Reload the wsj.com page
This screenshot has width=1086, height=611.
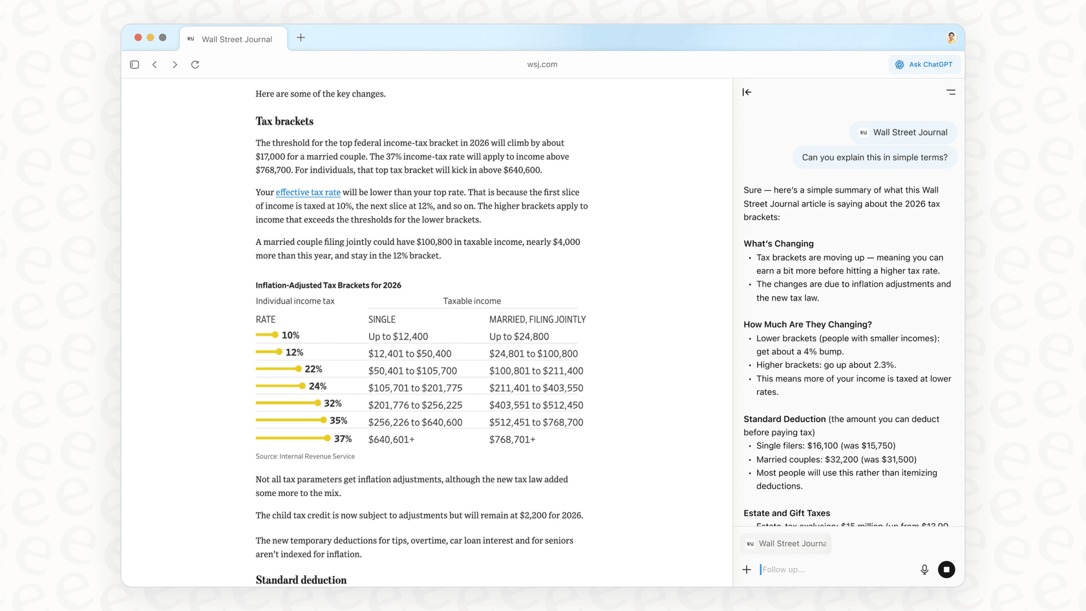[195, 64]
